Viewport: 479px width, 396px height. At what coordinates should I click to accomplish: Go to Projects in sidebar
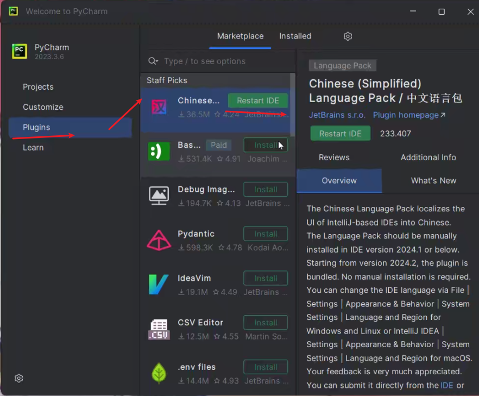[x=38, y=87]
